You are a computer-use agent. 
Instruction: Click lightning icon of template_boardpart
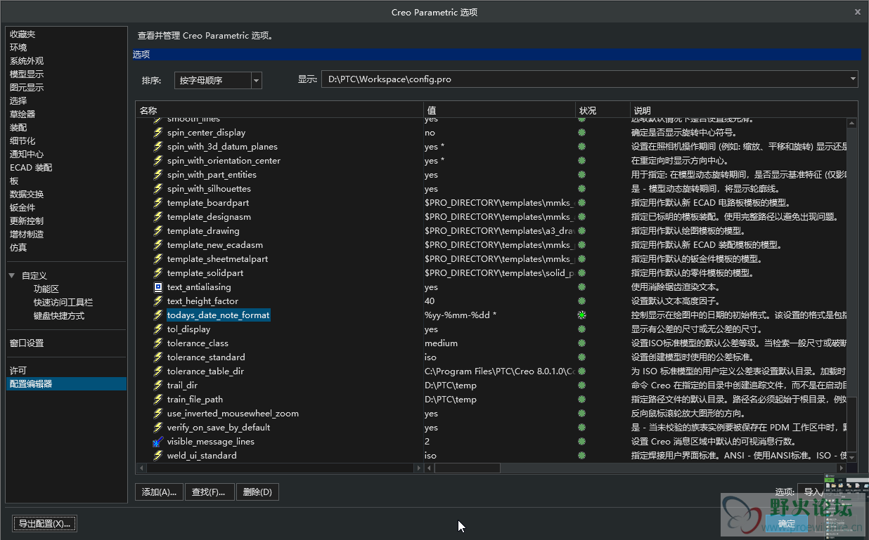click(158, 203)
